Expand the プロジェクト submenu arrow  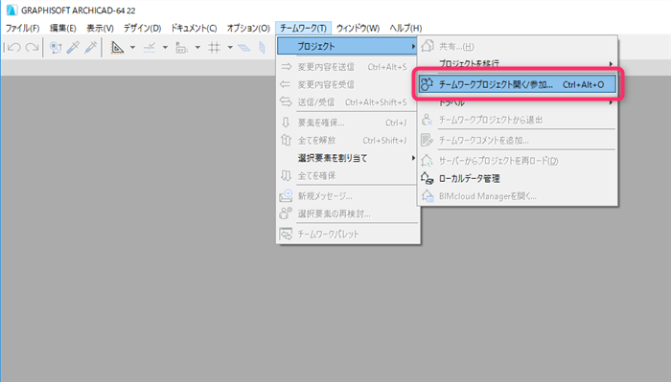click(x=413, y=46)
